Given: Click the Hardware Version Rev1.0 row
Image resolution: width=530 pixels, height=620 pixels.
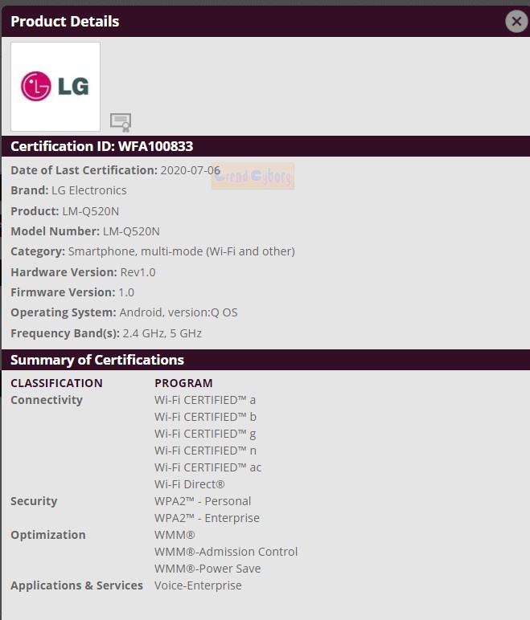Looking at the screenshot, I should pyautogui.click(x=83, y=272).
